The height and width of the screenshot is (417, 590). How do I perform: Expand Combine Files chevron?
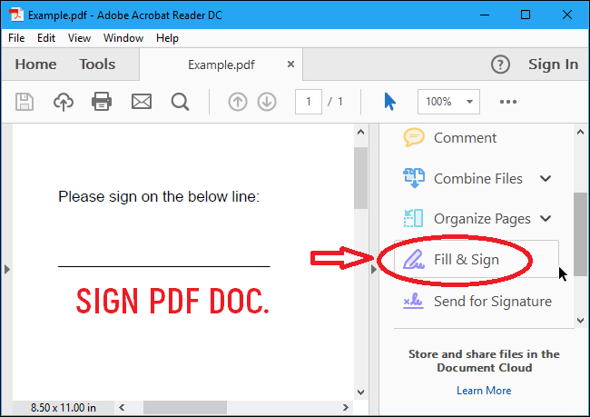point(546,178)
